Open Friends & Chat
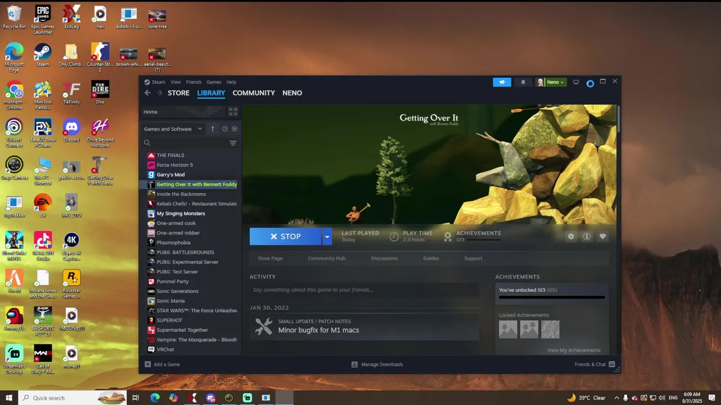Image resolution: width=721 pixels, height=405 pixels. [x=595, y=364]
